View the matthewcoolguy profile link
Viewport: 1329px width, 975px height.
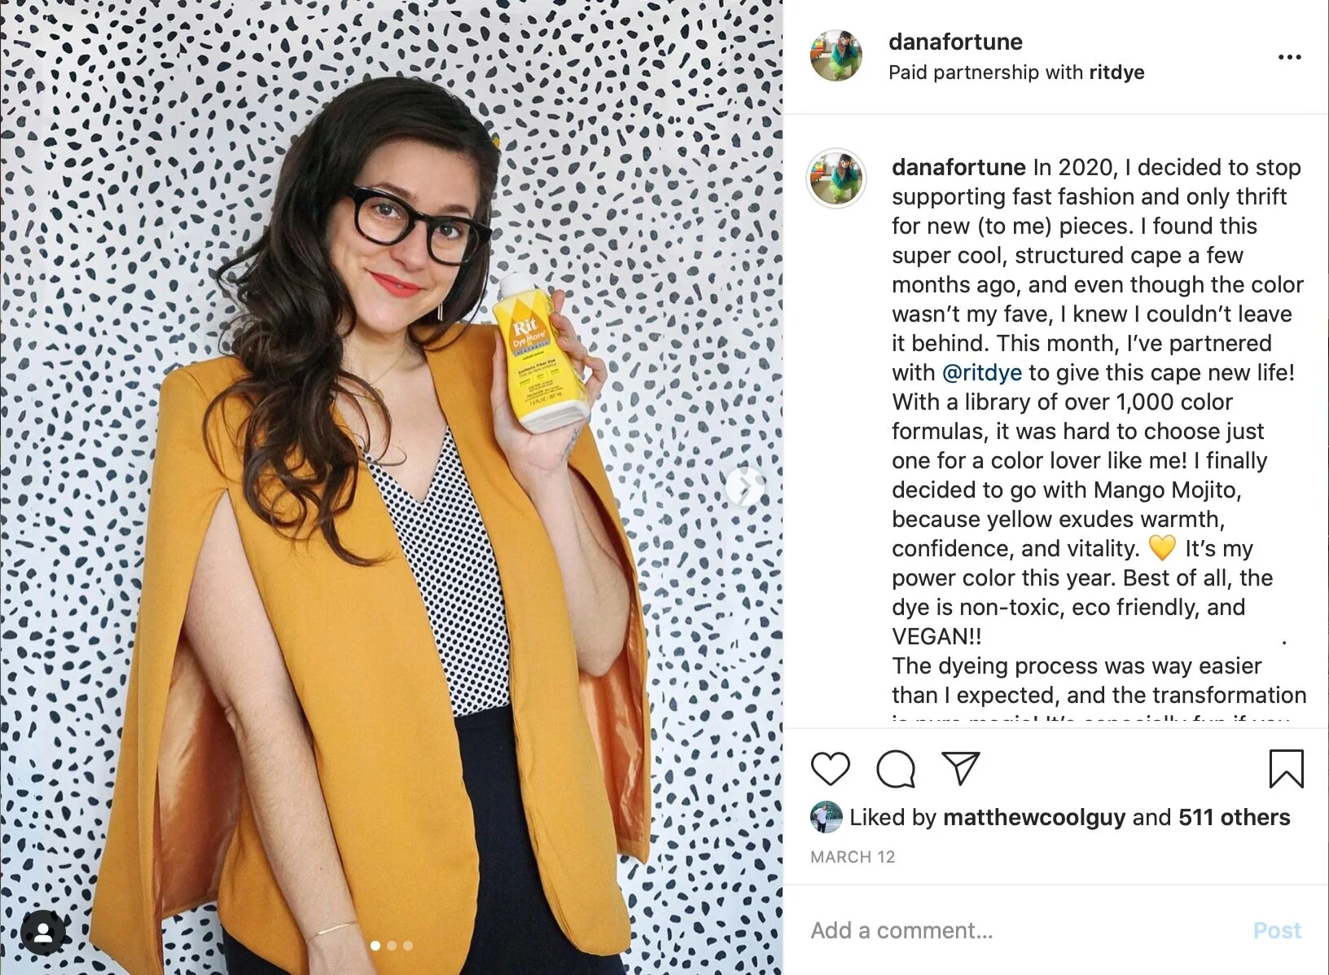click(1034, 817)
